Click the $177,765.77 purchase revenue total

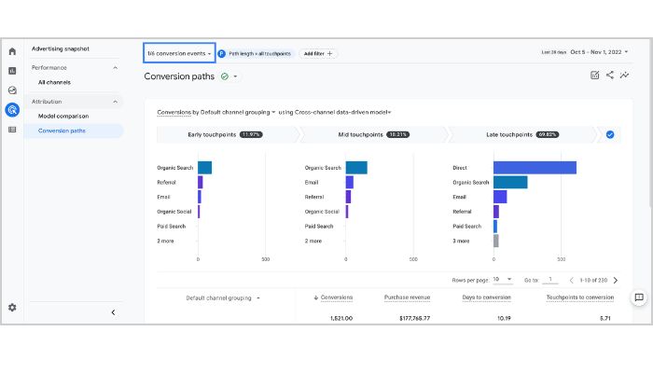(x=414, y=319)
